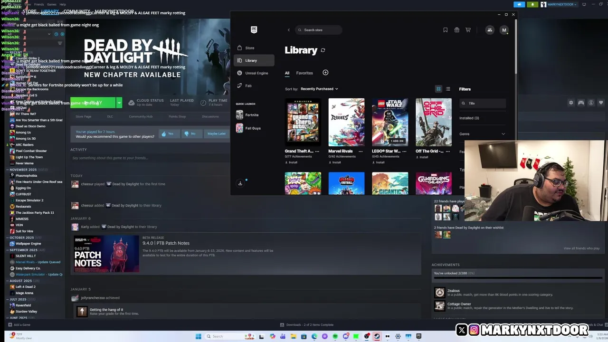Click the Epic Games logo

pos(254,30)
